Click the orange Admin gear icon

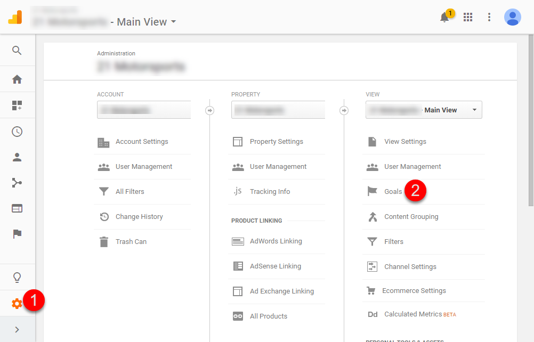pyautogui.click(x=17, y=304)
